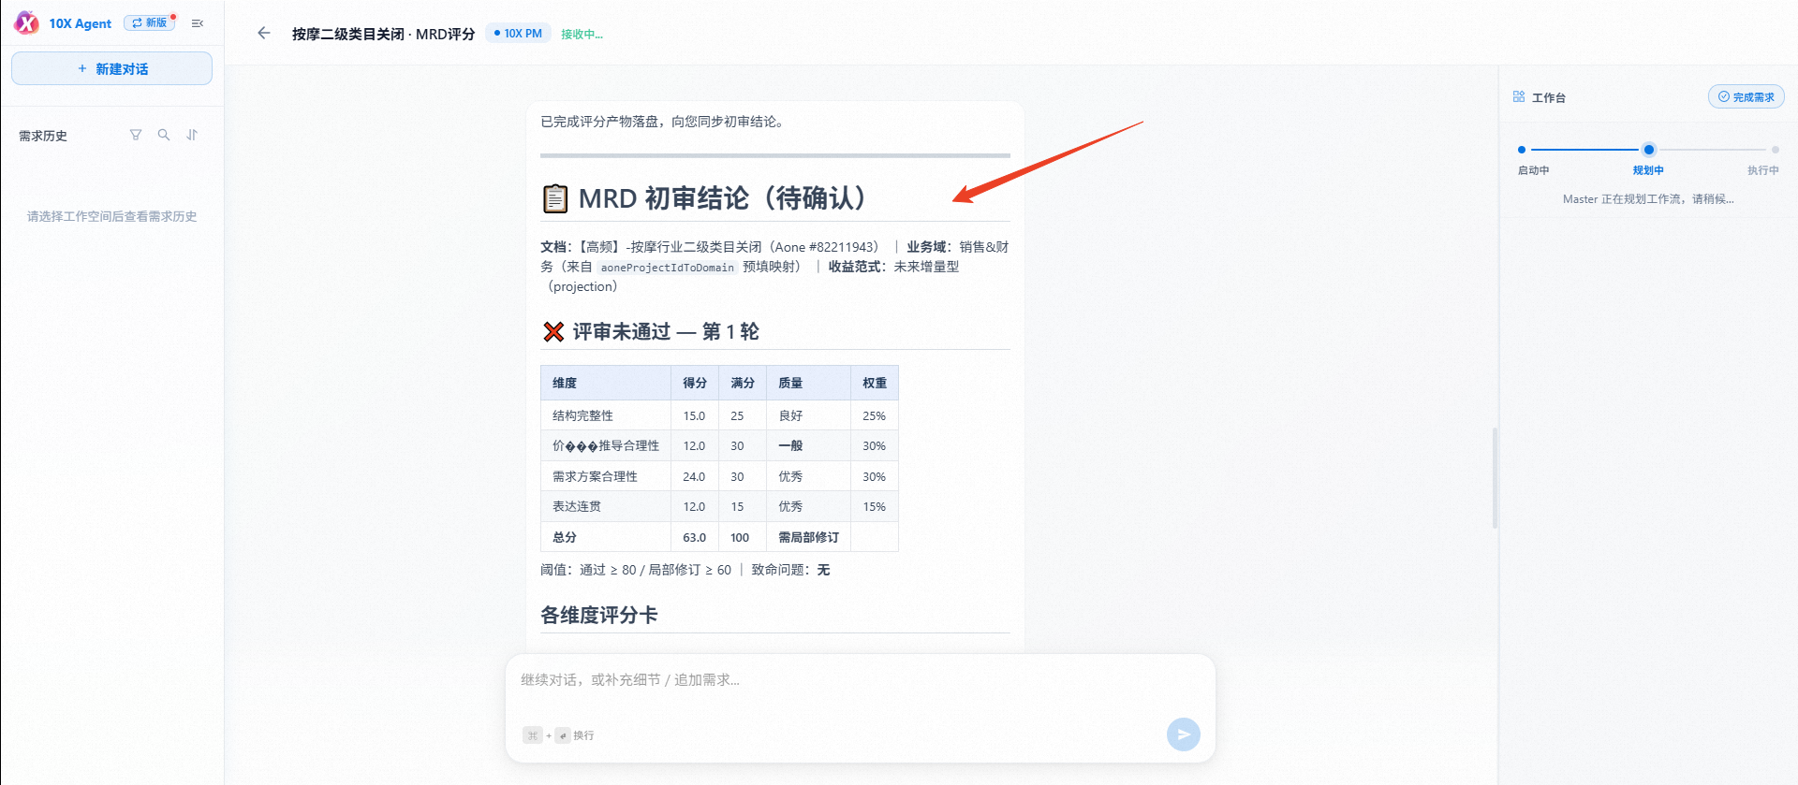The width and height of the screenshot is (1798, 785).
Task: Click the Master 正在规划工作流 status message
Action: pos(1648,198)
